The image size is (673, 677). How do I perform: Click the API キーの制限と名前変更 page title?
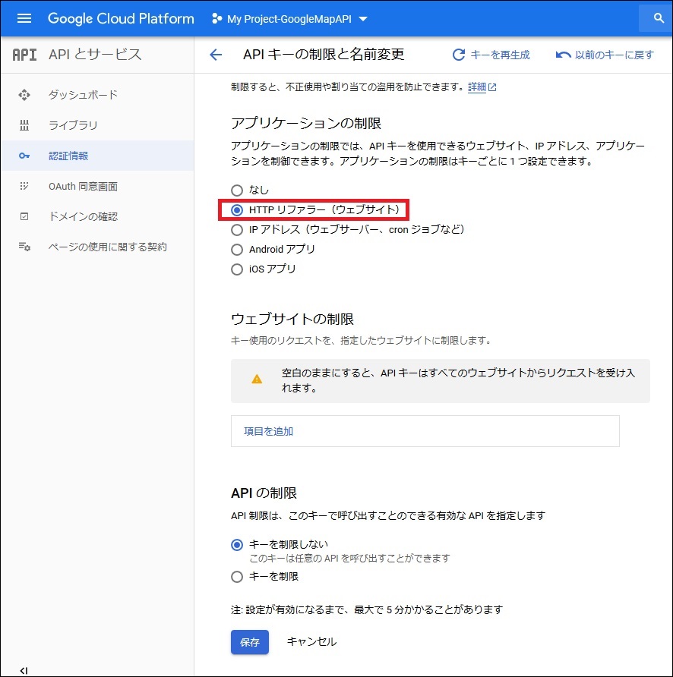click(x=324, y=55)
